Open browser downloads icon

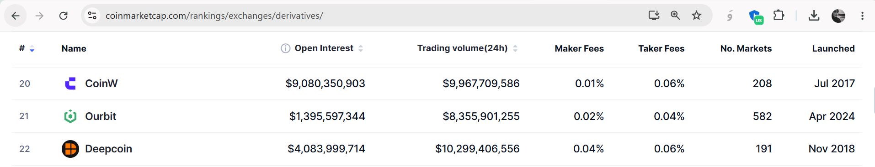coord(814,16)
